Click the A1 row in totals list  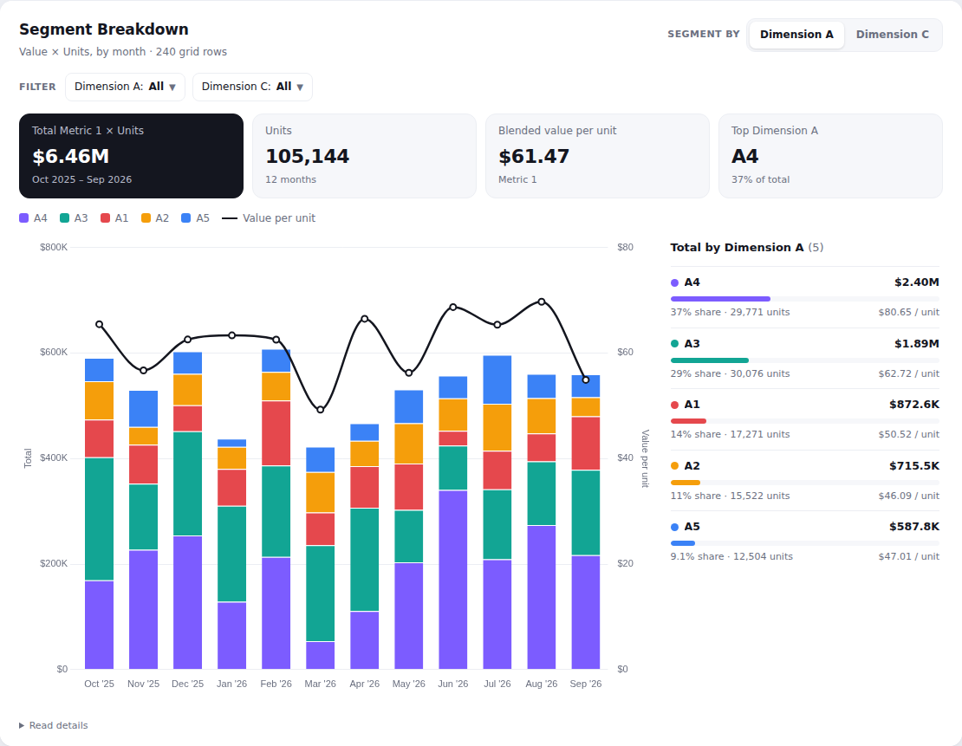(x=805, y=419)
